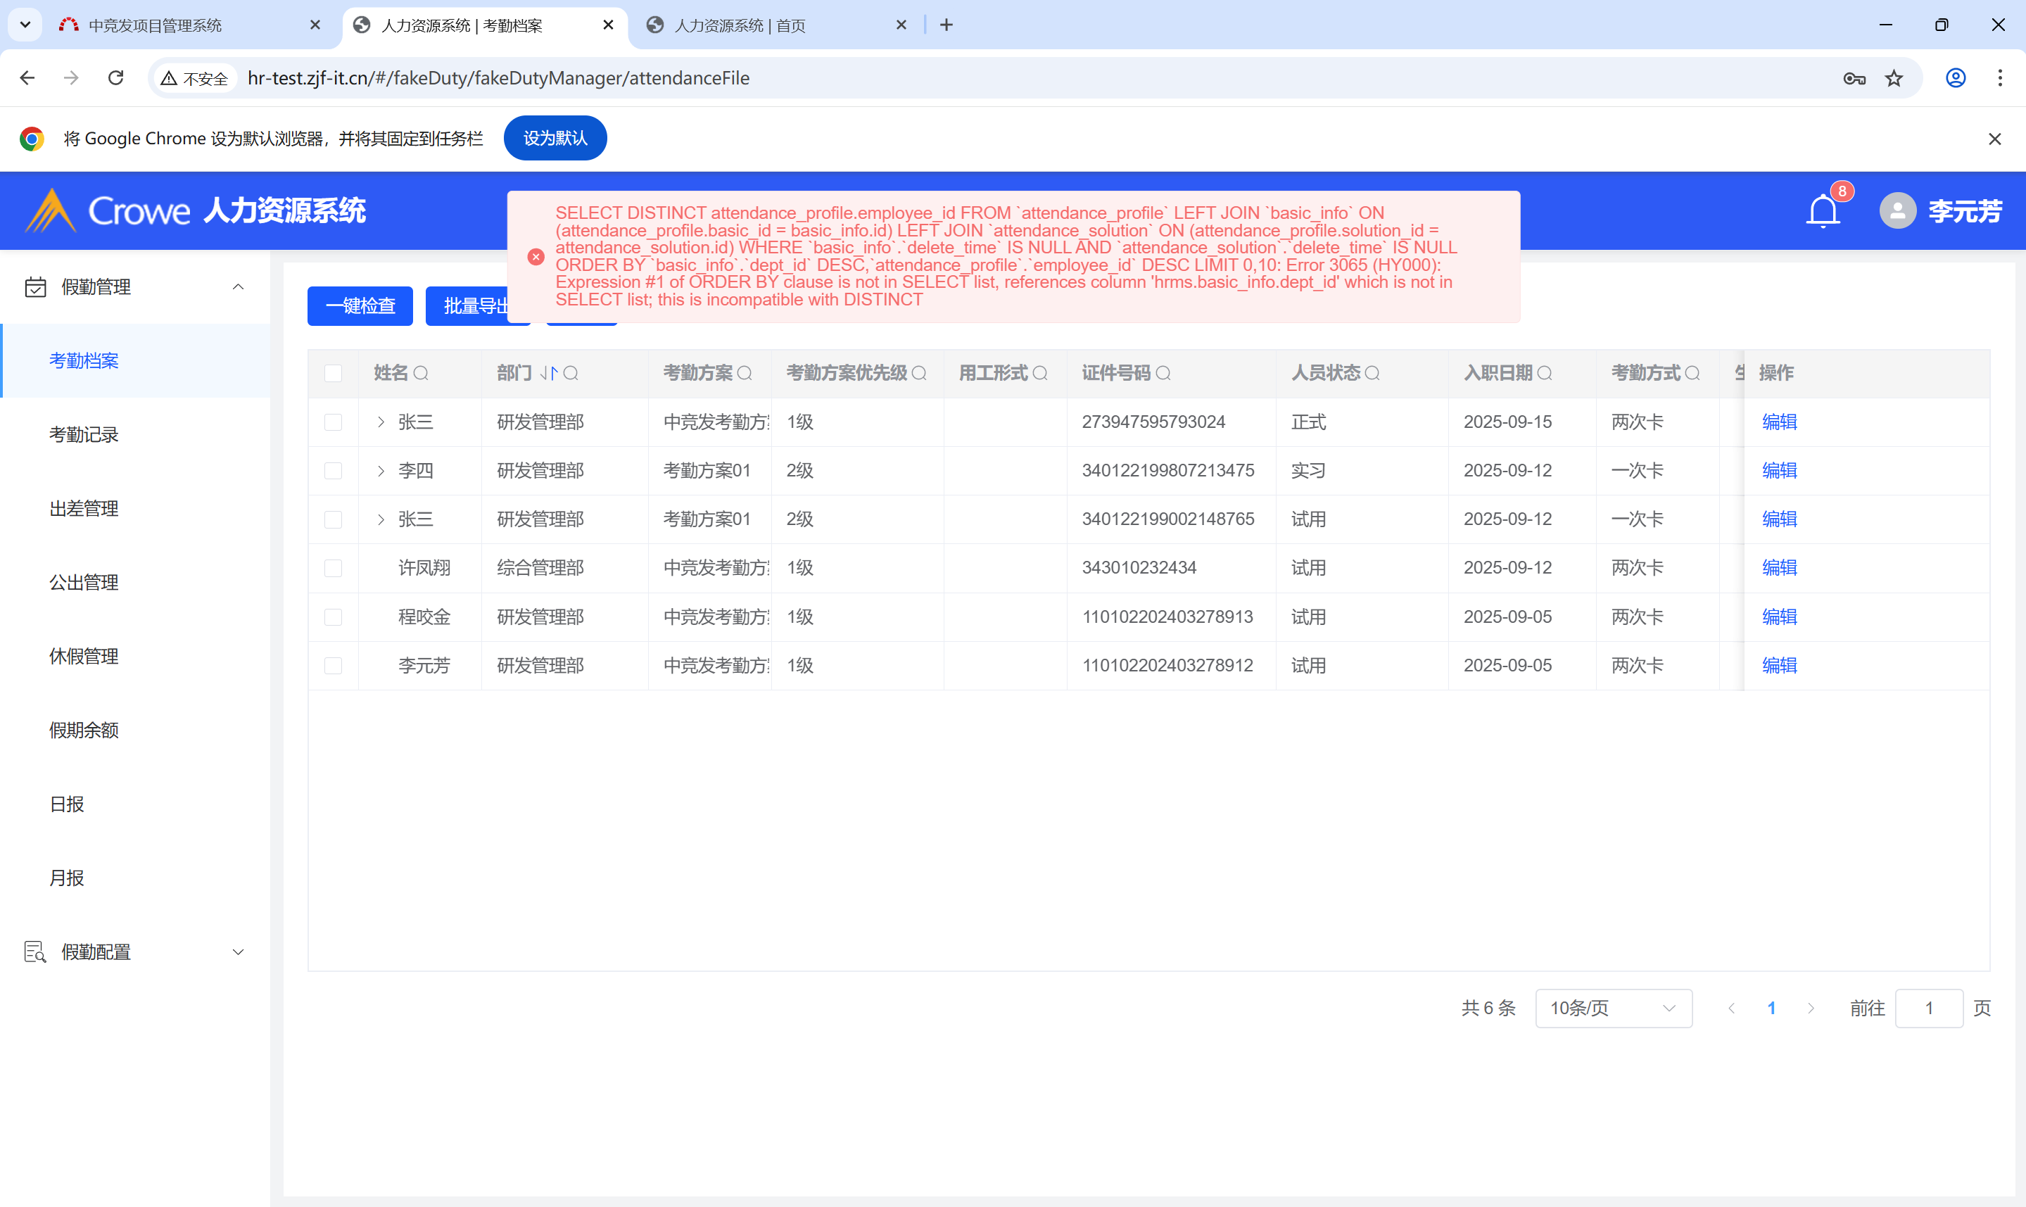Check the checkbox for 李元芳 row
The width and height of the screenshot is (2026, 1207).
pos(334,665)
